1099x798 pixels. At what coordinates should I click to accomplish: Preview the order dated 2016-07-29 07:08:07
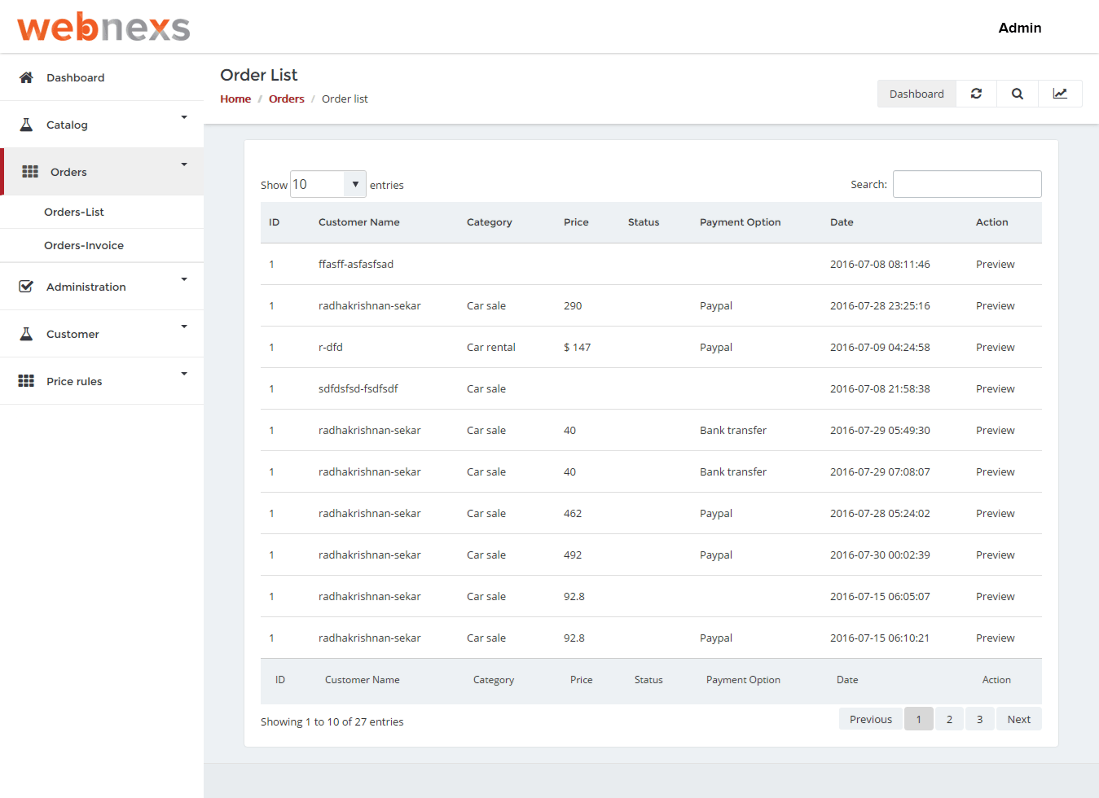(996, 471)
